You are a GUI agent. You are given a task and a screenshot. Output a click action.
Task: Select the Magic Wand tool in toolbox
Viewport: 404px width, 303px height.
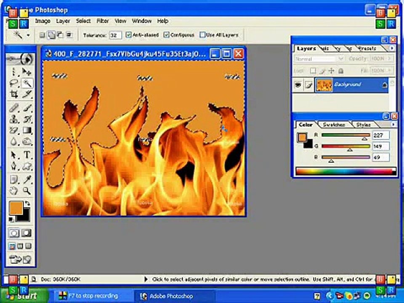[27, 83]
